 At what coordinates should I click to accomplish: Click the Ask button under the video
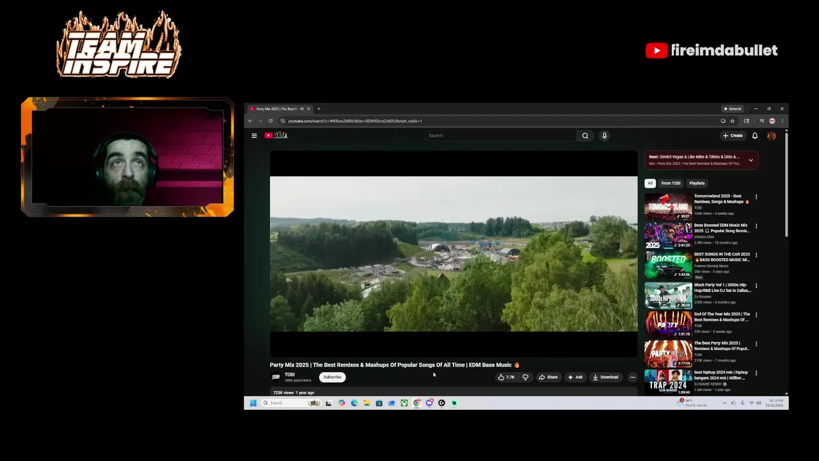(x=575, y=377)
